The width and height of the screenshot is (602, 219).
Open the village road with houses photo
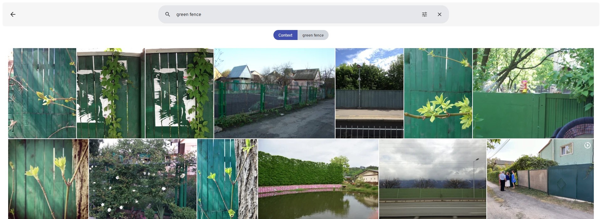click(x=274, y=93)
